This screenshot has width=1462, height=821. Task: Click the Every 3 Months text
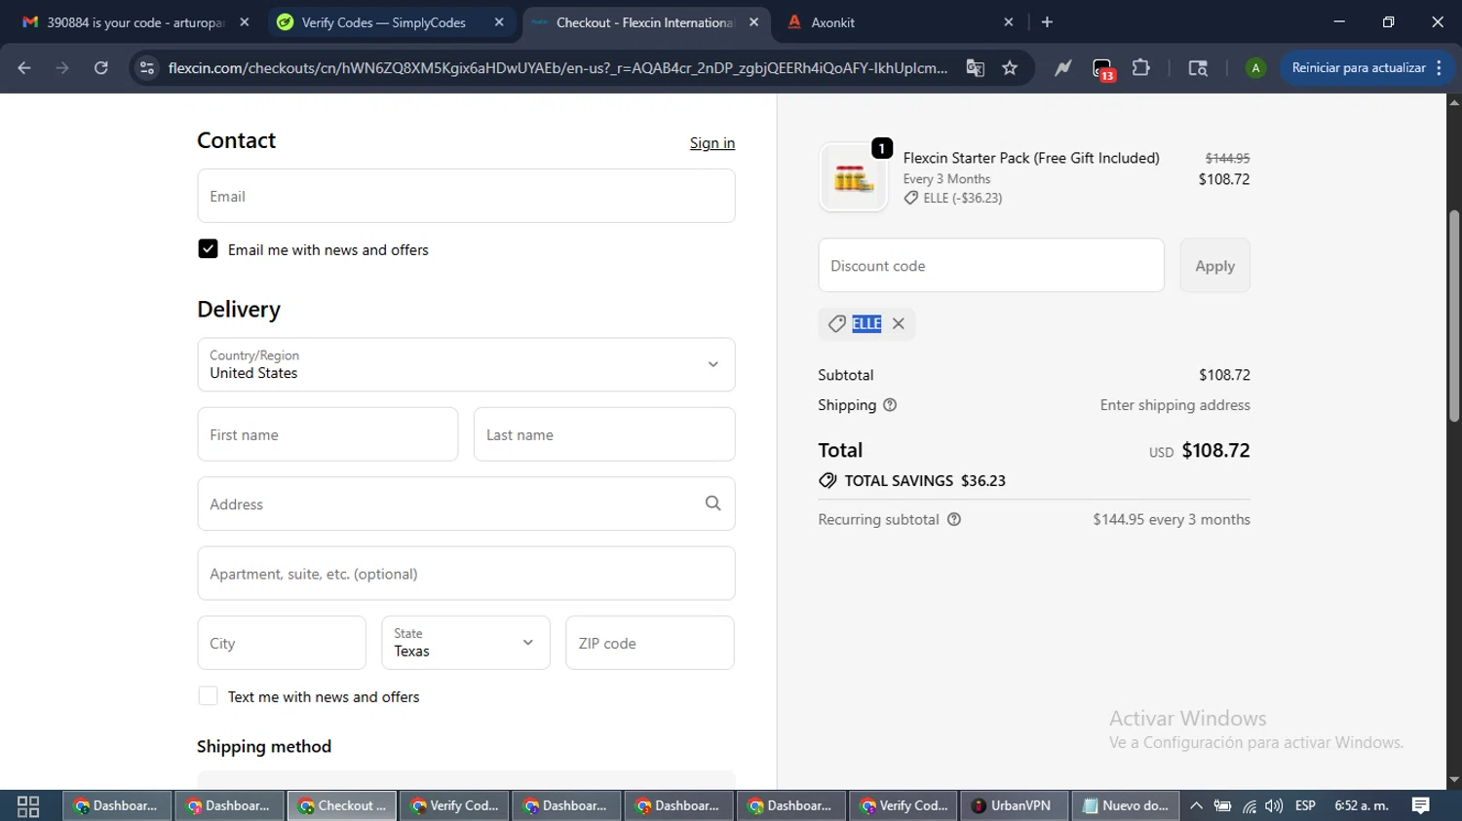(946, 179)
